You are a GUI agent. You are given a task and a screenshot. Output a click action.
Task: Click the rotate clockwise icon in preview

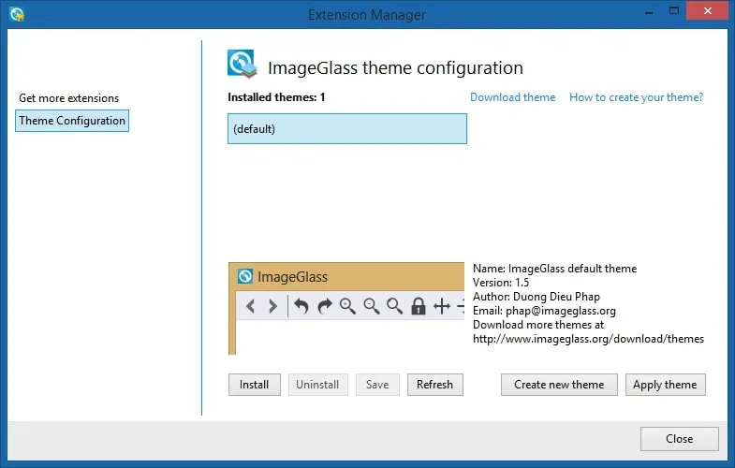point(324,306)
